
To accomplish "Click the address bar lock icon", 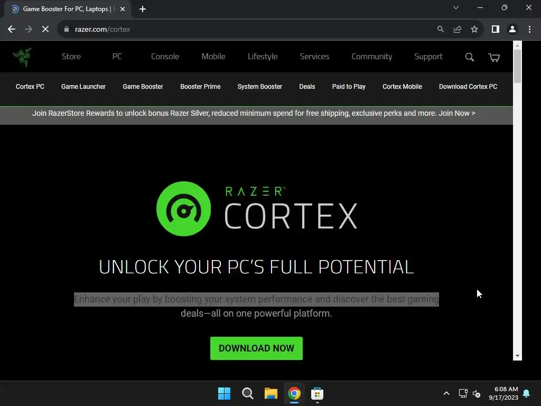I will tap(67, 30).
